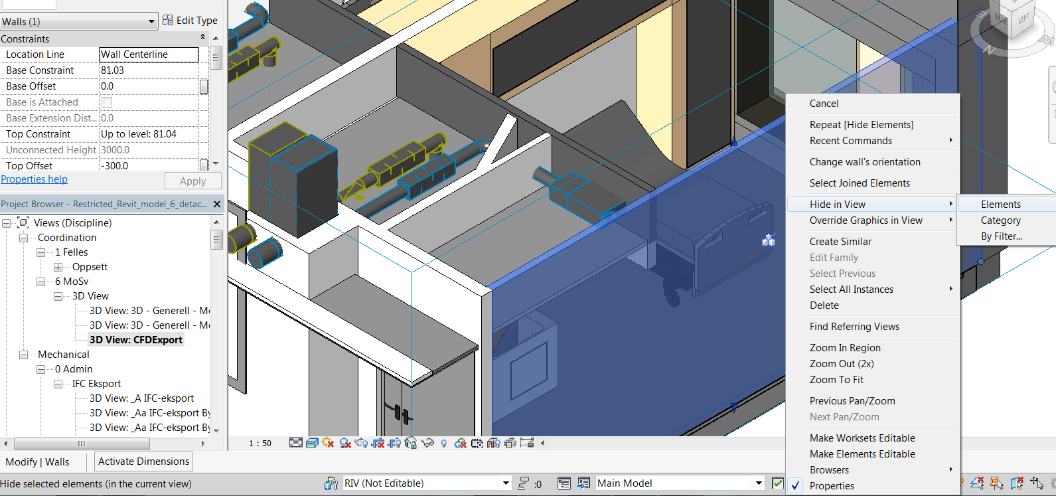Select the 3D View: _A IFC-eksport item

click(142, 398)
